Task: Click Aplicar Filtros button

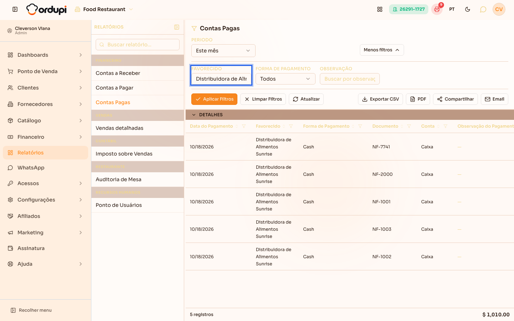Action: [x=214, y=99]
